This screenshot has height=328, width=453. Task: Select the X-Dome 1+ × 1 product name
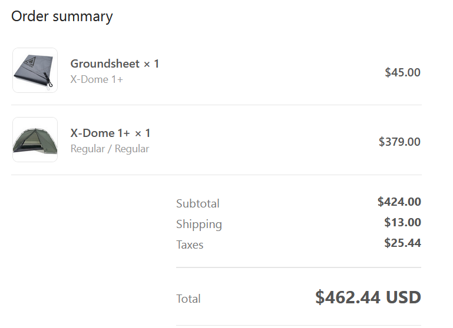point(110,133)
